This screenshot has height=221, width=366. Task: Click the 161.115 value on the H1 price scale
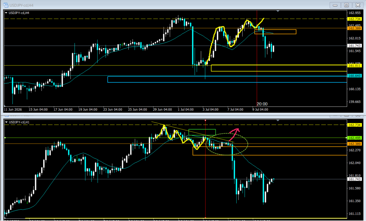coord(355,214)
